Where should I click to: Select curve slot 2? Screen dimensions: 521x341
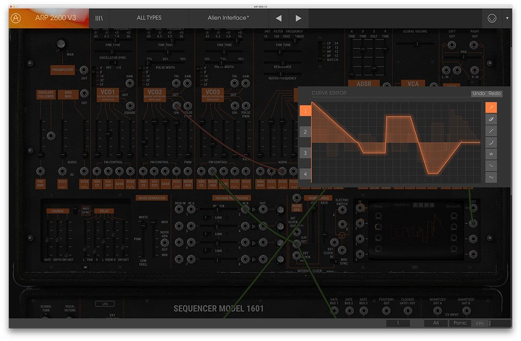coord(305,132)
